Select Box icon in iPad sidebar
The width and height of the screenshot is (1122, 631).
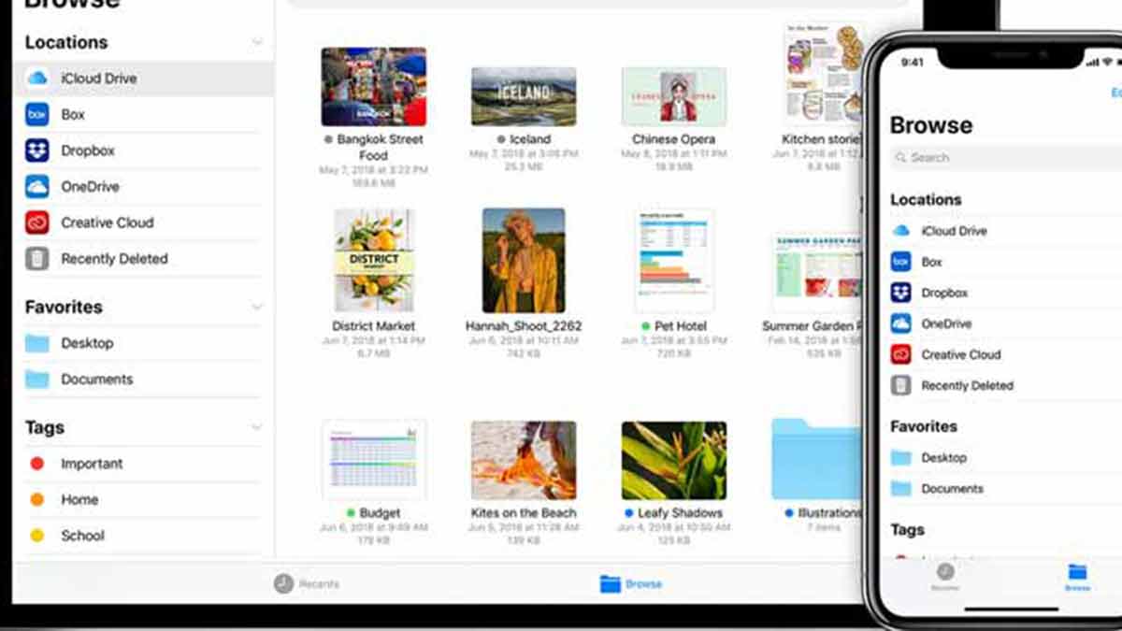point(37,115)
